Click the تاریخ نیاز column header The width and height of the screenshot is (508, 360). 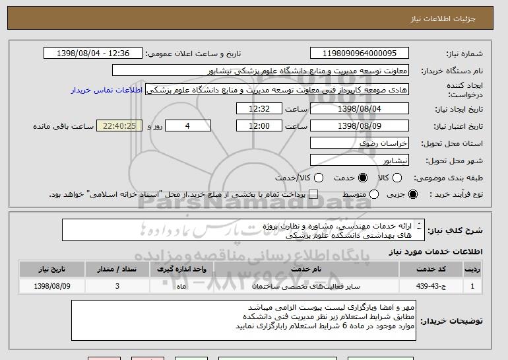(52, 270)
